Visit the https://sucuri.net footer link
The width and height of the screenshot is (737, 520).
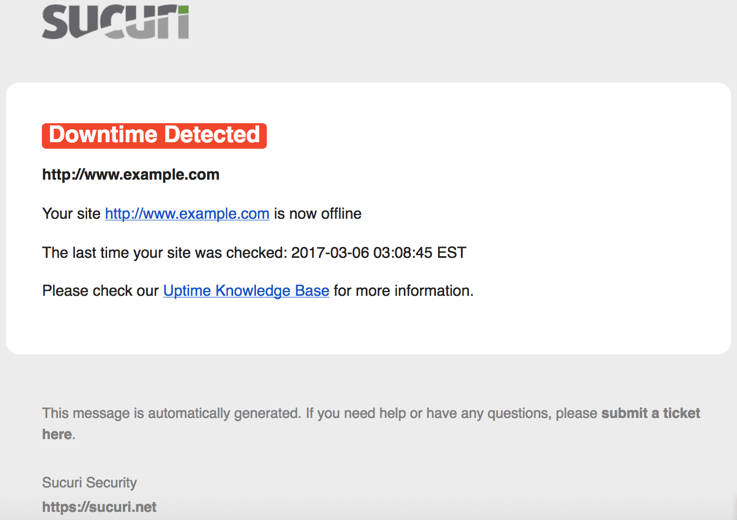coord(99,507)
